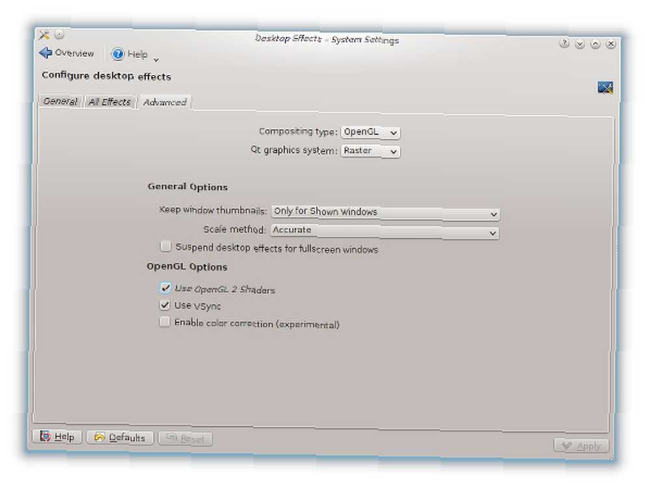Close the System Settings window
Viewport: 650px width, 488px height.
tap(610, 44)
